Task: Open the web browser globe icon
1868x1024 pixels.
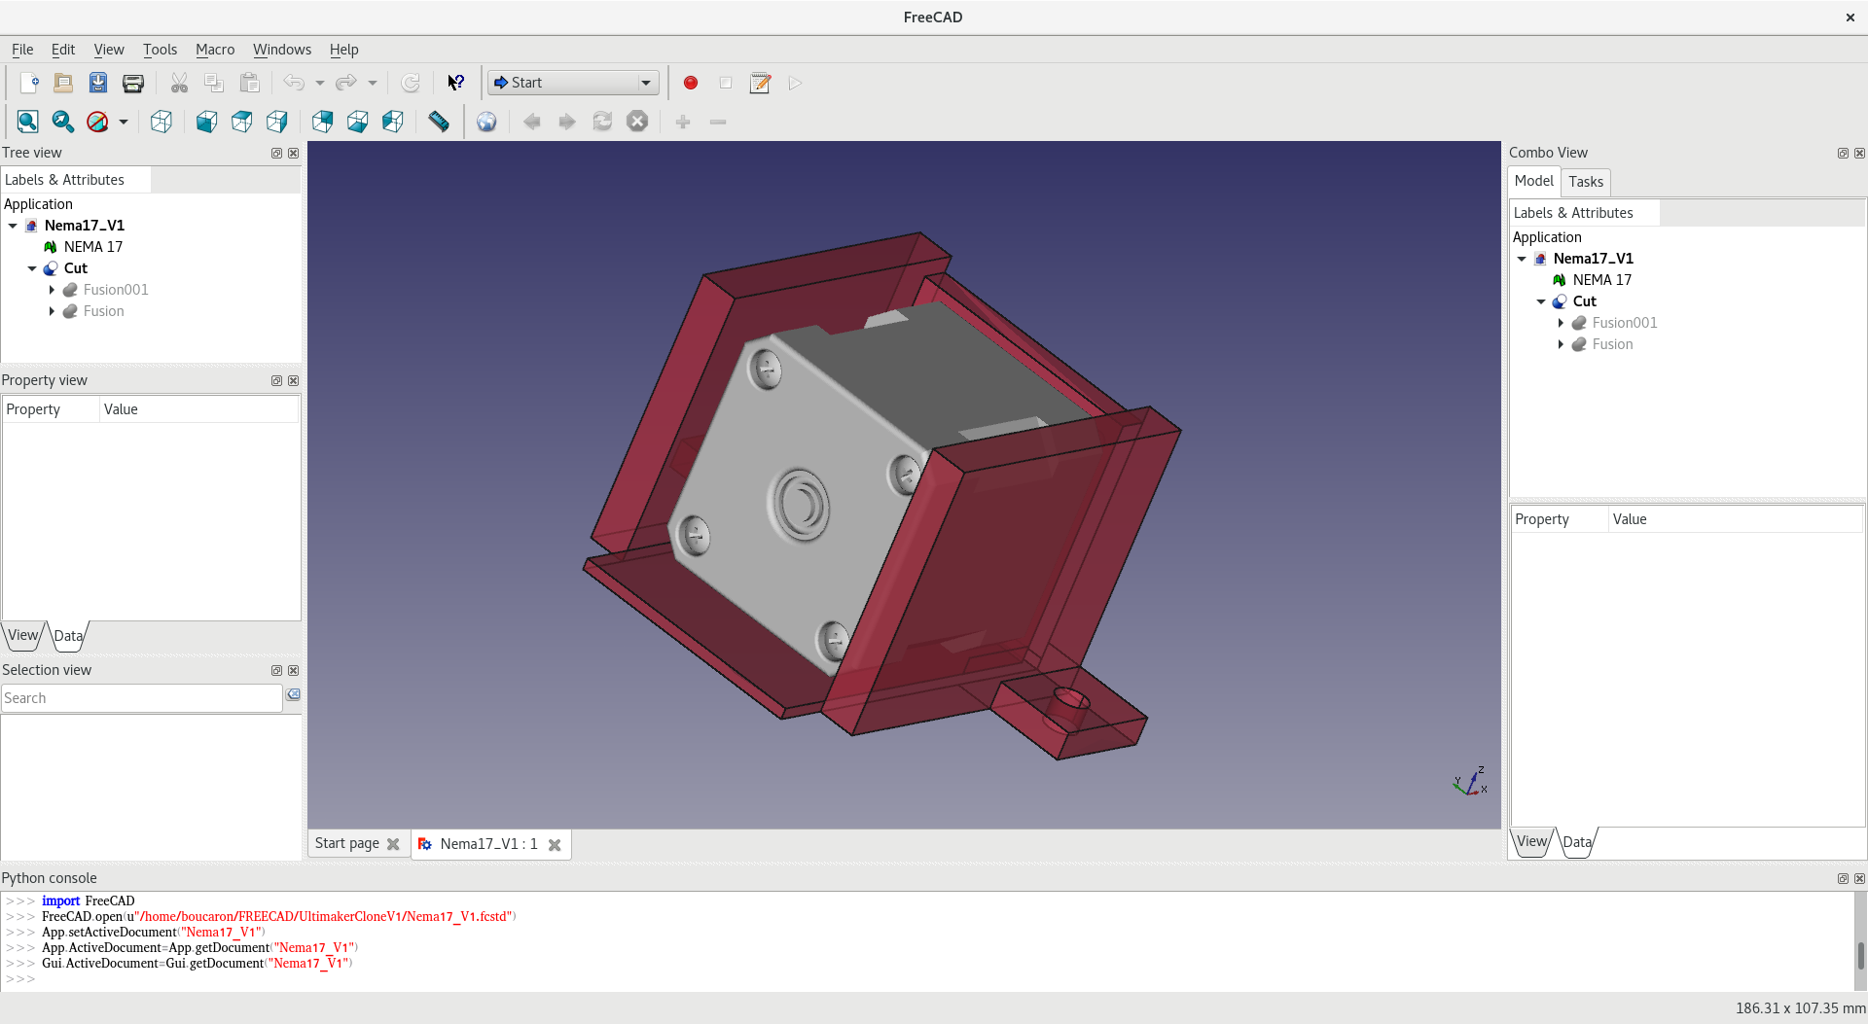Action: [486, 123]
